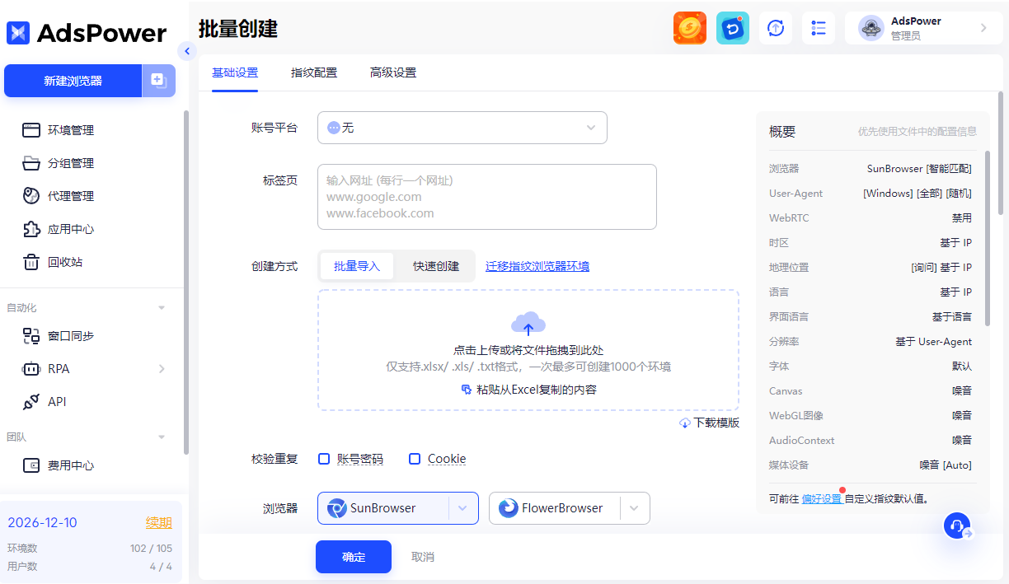Collapse the 团队 sidebar section

coord(162,437)
